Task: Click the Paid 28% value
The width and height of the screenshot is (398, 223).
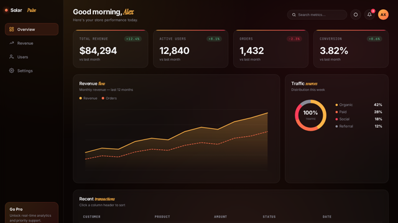Action: (378, 112)
